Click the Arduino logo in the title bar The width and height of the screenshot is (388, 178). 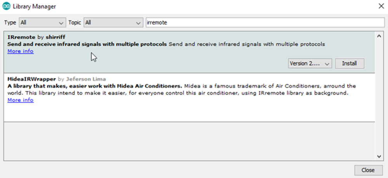[6, 6]
